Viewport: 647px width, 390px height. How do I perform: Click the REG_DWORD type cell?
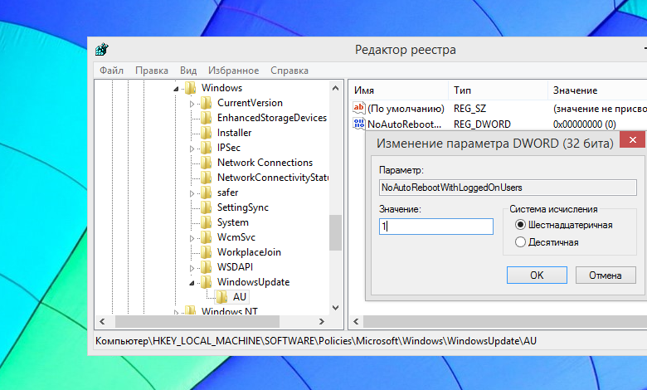(x=483, y=124)
